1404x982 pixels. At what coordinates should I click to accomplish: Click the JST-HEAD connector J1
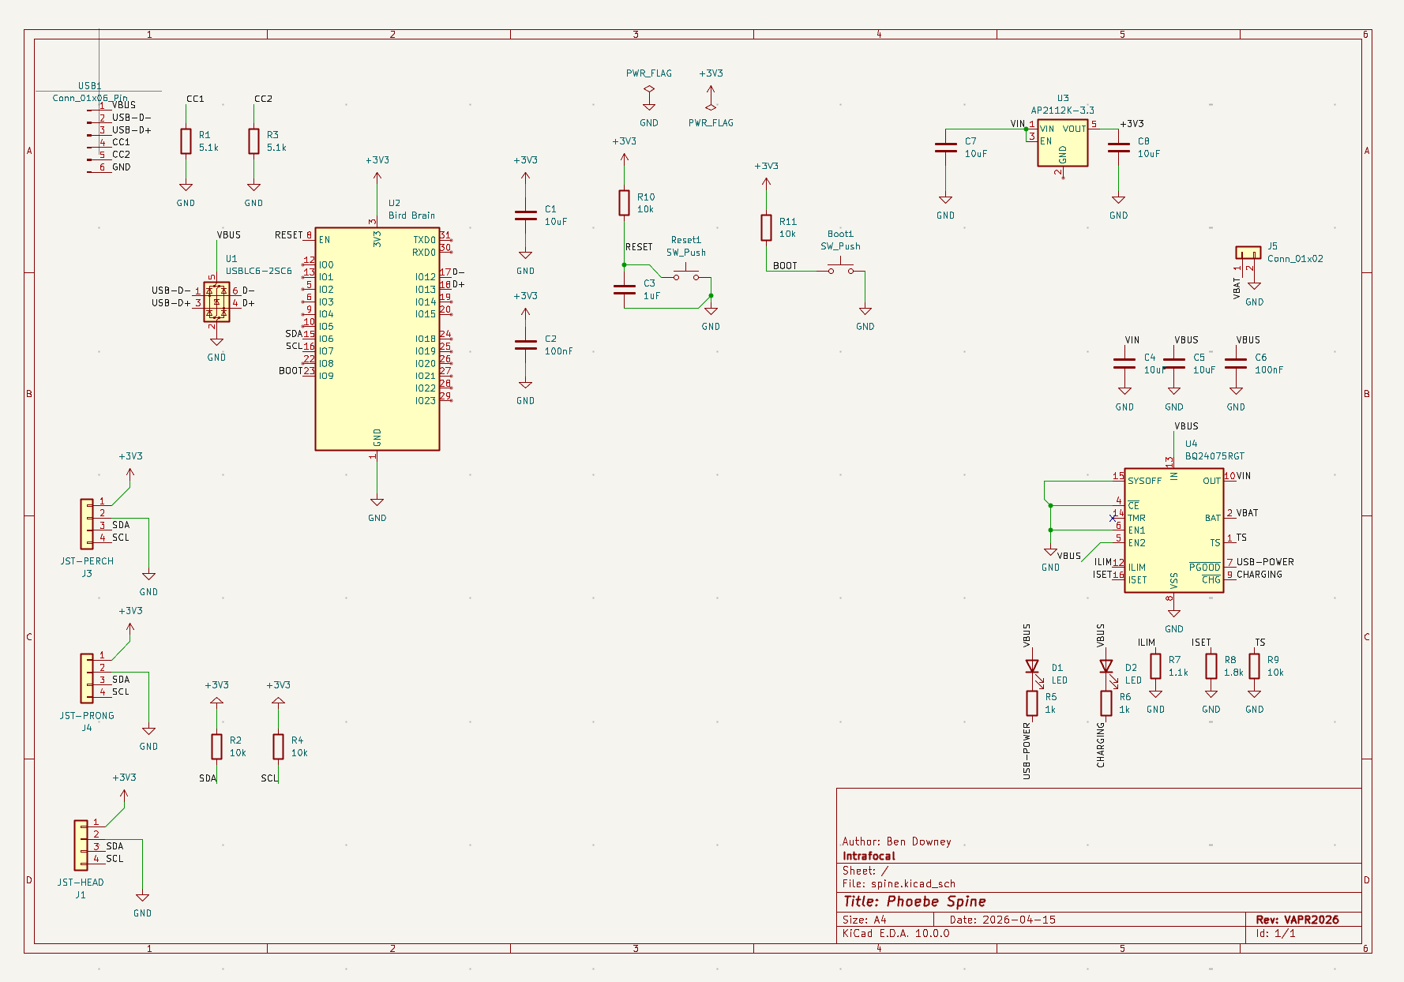point(81,845)
